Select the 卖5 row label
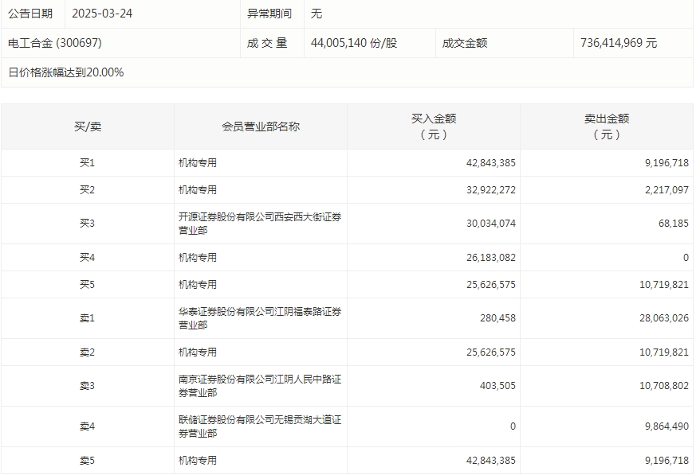Image resolution: width=696 pixels, height=475 pixels. click(86, 459)
